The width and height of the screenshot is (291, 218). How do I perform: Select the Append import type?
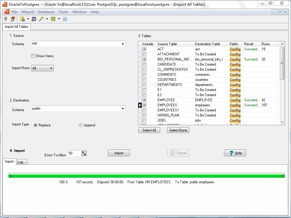tap(81, 125)
